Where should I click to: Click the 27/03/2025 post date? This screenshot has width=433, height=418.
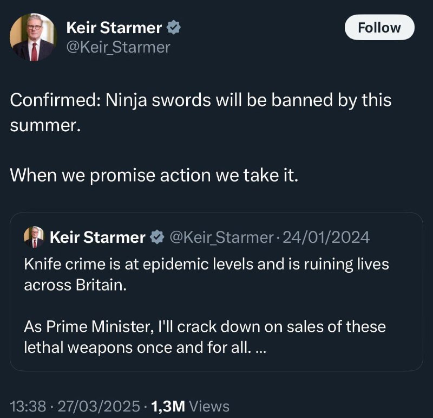pyautogui.click(x=99, y=406)
